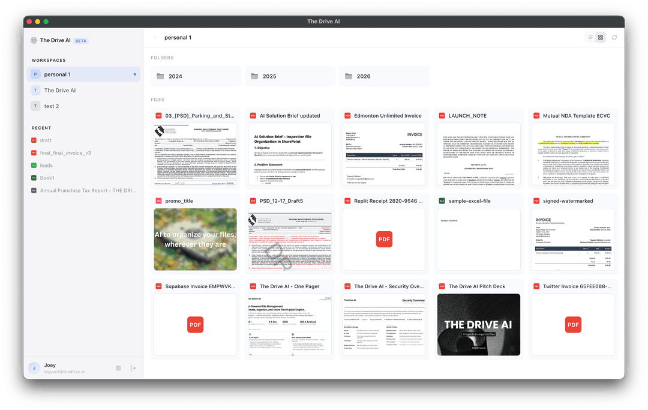Click the BETA badge

(81, 41)
